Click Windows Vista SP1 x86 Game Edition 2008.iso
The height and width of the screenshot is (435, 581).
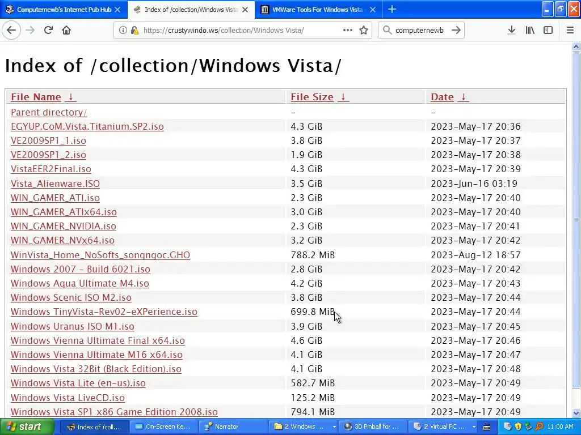coord(114,412)
